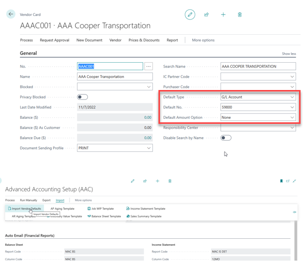Open the Balance ($) 0.00 value link

(148, 117)
